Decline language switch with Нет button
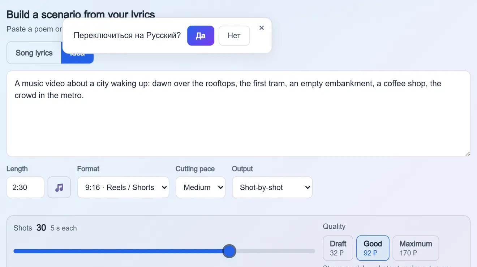Viewport: 477px width, 267px height. click(x=234, y=35)
